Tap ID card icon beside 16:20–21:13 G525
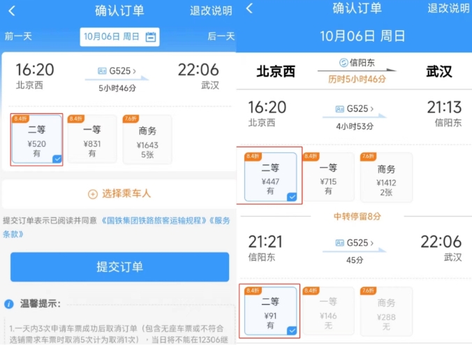This screenshot has height=346, width=472. (339, 109)
